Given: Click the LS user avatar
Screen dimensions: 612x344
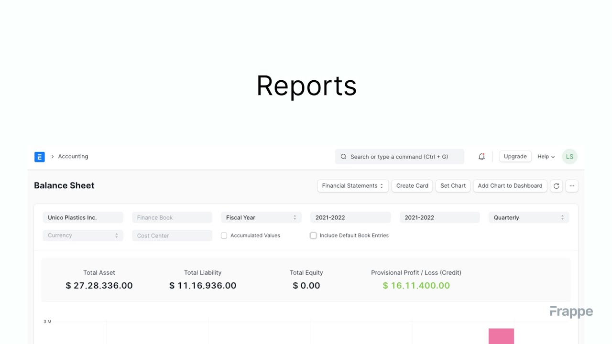Looking at the screenshot, I should click(x=569, y=157).
